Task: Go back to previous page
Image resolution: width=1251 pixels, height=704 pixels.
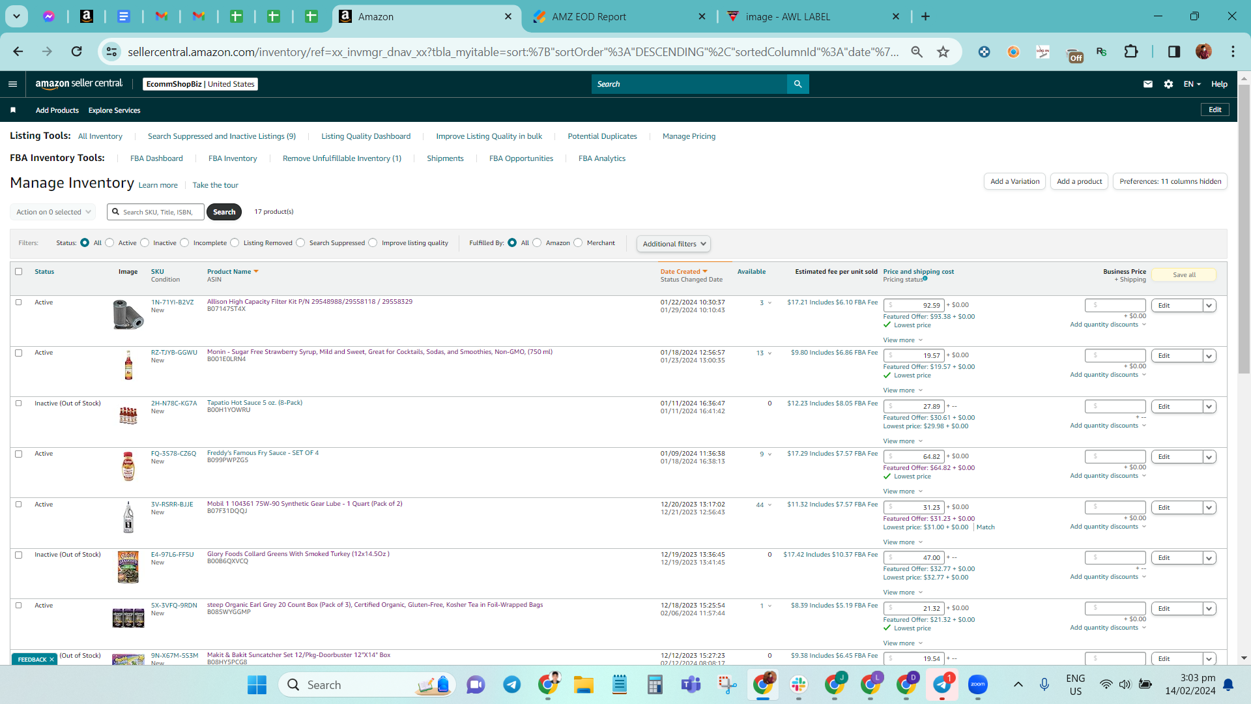Action: coord(18,51)
